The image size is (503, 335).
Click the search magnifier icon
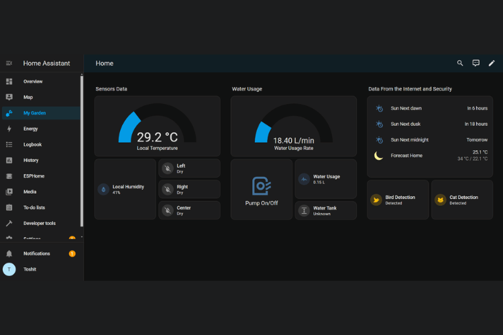460,63
